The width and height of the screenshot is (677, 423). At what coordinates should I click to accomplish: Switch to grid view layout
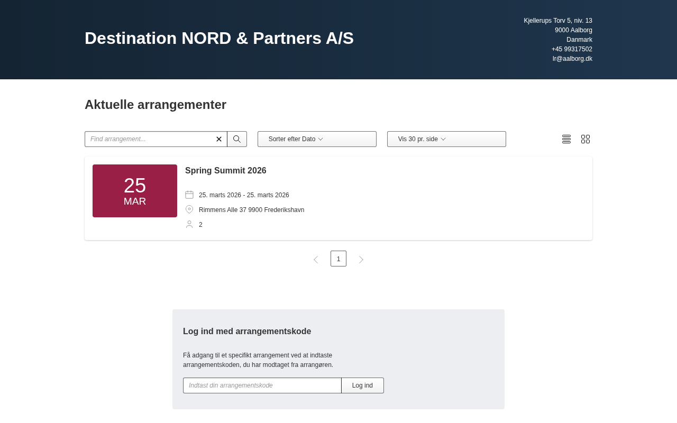pos(585,139)
